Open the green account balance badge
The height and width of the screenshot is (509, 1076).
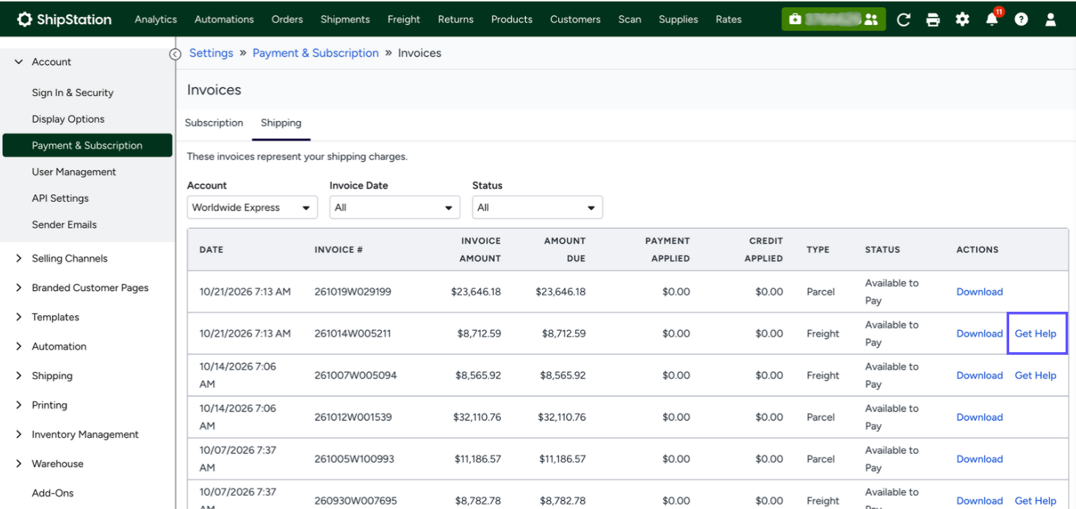834,19
